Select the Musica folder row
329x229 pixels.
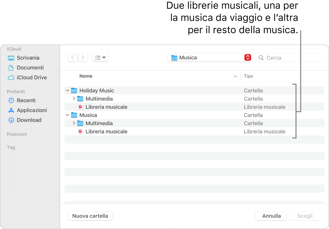coord(89,115)
